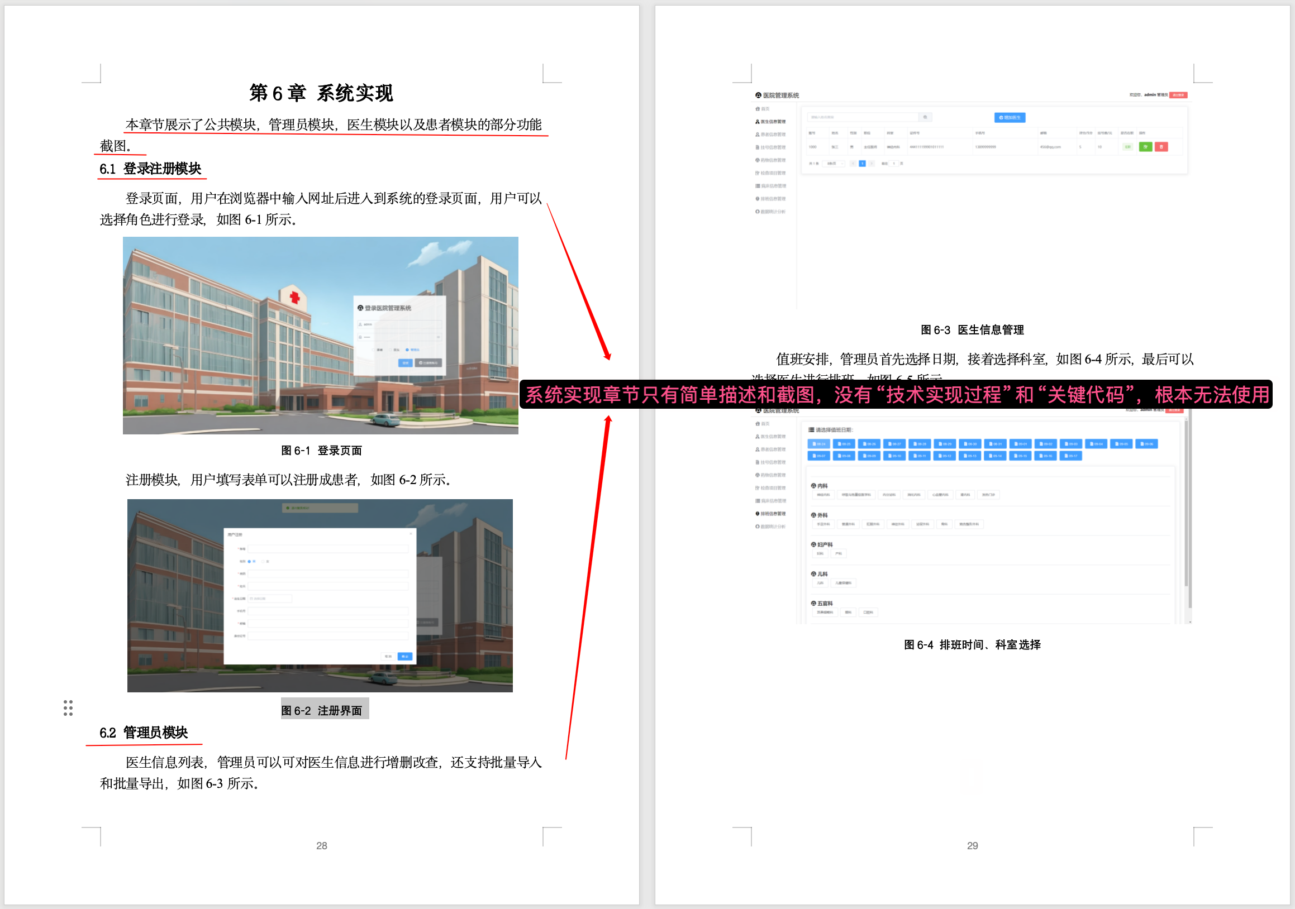Click the 首页 home icon in the figure 6-3 sidebar

758,109
